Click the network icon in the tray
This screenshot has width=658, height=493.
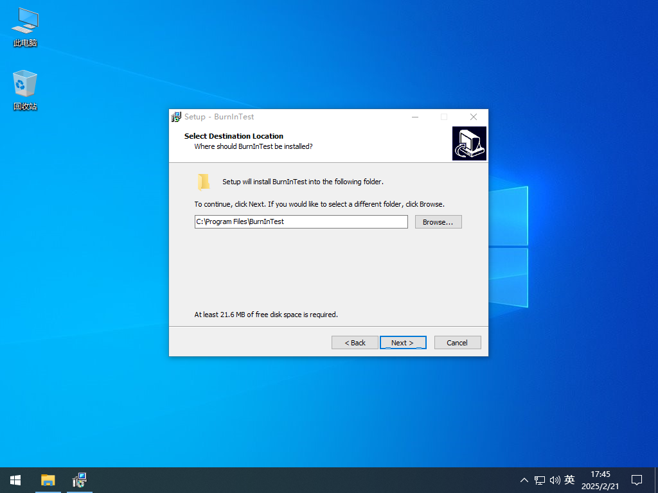point(539,480)
